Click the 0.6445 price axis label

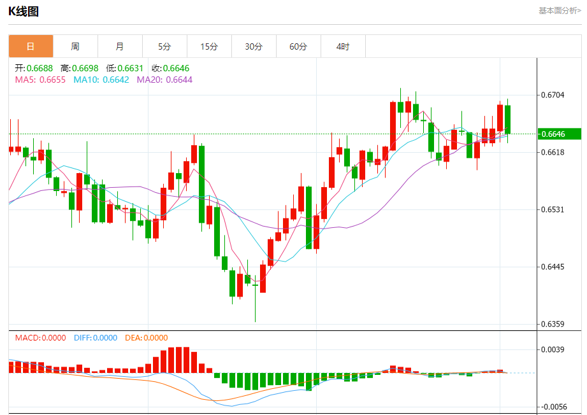point(553,267)
